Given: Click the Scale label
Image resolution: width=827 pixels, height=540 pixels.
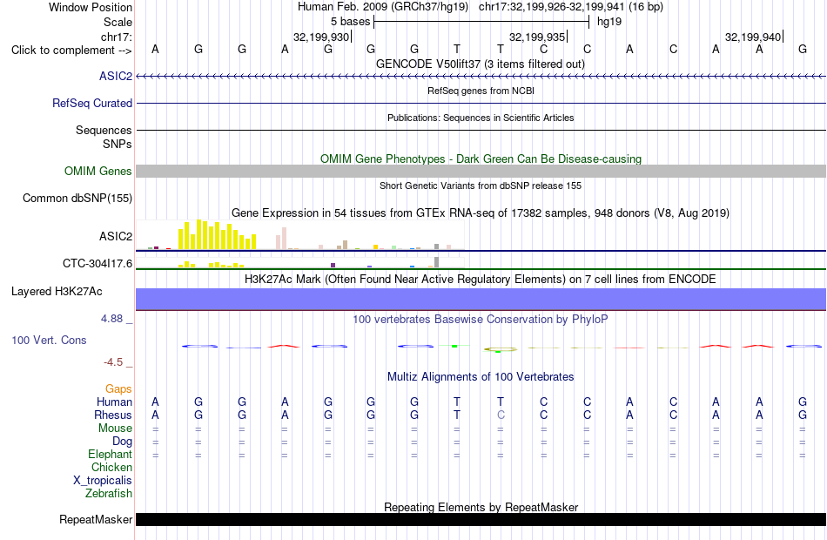Looking at the screenshot, I should [118, 22].
